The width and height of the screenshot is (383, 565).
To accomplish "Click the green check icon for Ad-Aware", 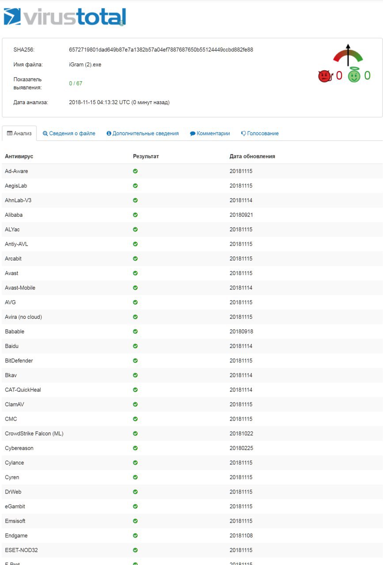I will coord(135,171).
